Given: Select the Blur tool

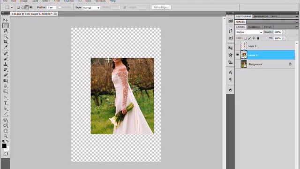Looking at the screenshot, I should pos(5,86).
